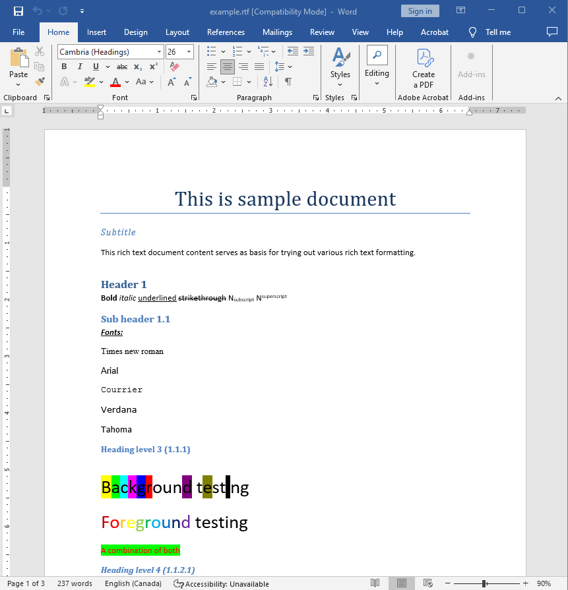
Task: Click the word count in status bar
Action: point(75,583)
